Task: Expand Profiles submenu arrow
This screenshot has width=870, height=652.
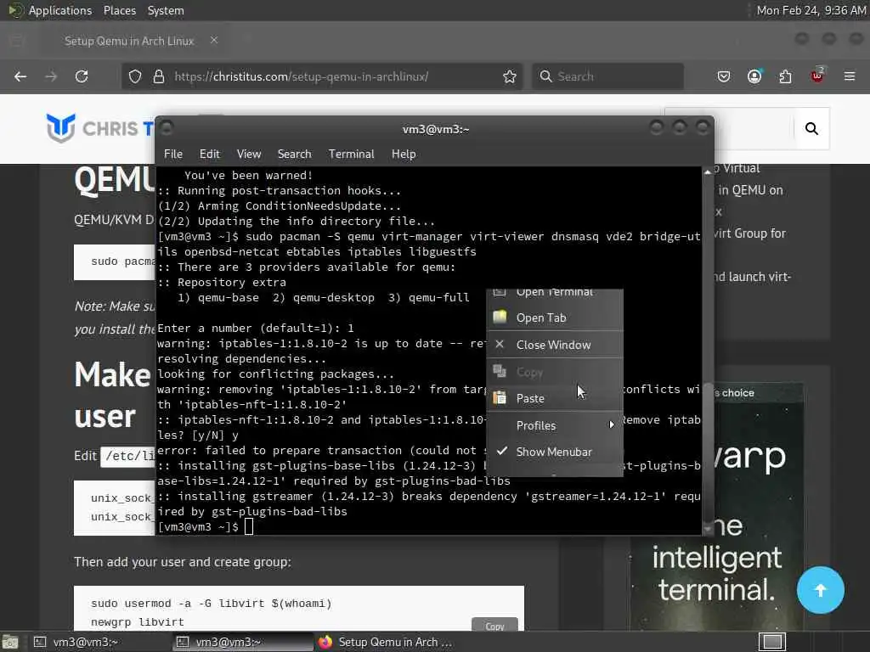Action: click(612, 425)
